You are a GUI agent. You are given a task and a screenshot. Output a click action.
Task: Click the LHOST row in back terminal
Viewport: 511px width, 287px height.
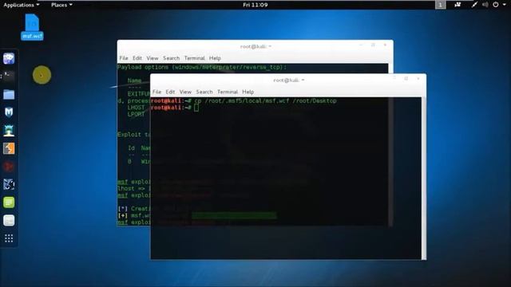click(136, 108)
